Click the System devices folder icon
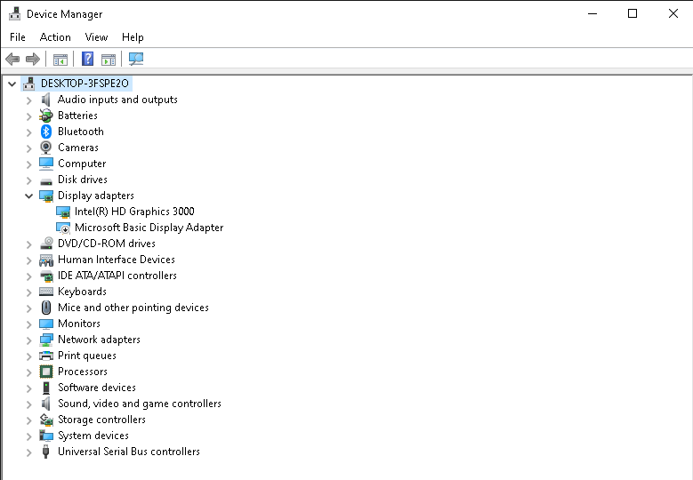 pyautogui.click(x=46, y=436)
